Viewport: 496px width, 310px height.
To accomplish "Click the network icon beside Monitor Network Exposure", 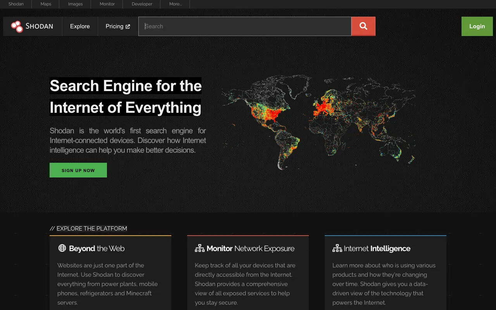I will pos(199,248).
